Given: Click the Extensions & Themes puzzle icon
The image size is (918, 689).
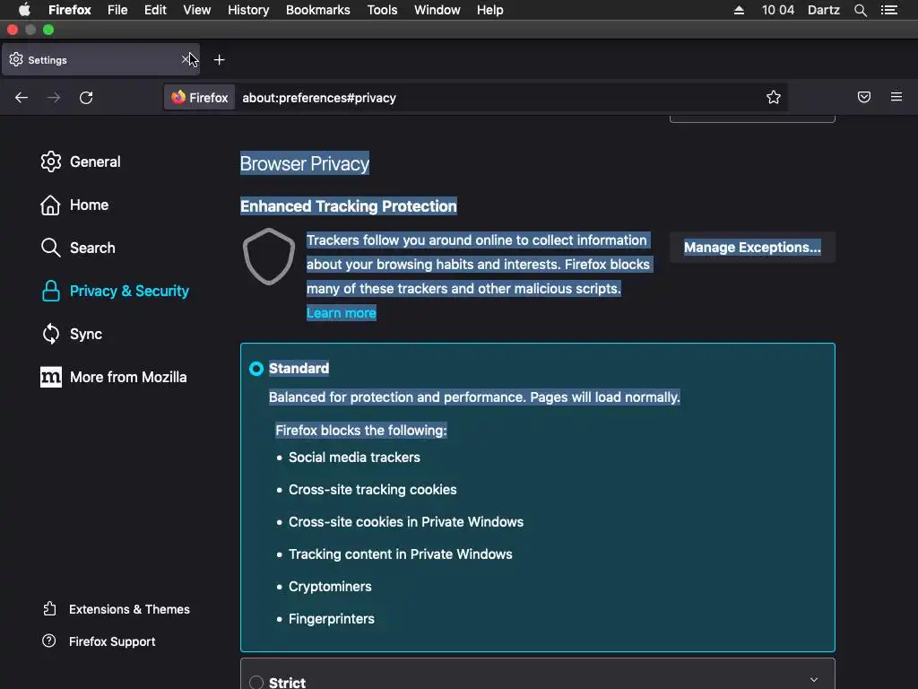Looking at the screenshot, I should [50, 609].
